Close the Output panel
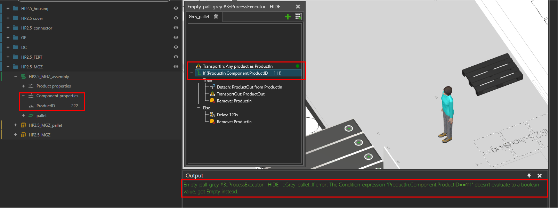This screenshot has height=209, width=558. (540, 176)
